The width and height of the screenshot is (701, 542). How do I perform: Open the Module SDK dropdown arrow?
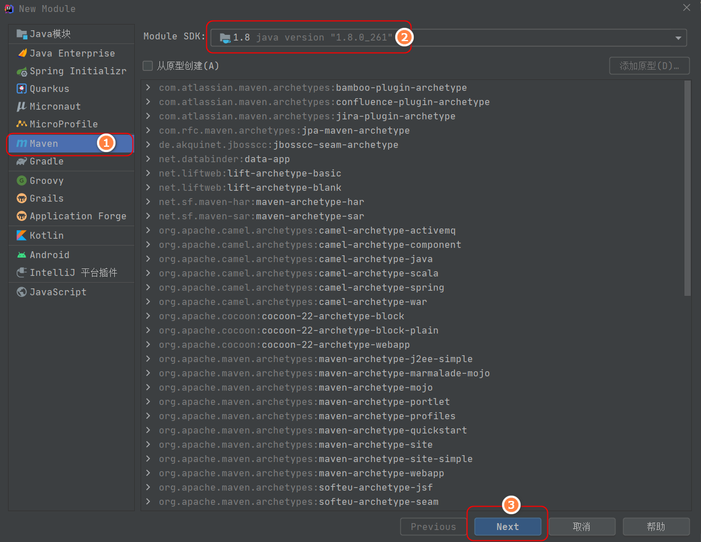tap(678, 38)
